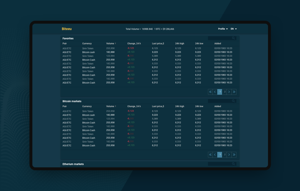Viewport: 300px width, 191px height.
Task: Open the EN language dropdown
Action: (233, 29)
